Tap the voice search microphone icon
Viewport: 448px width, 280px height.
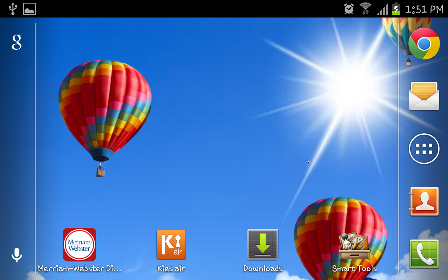(16, 255)
